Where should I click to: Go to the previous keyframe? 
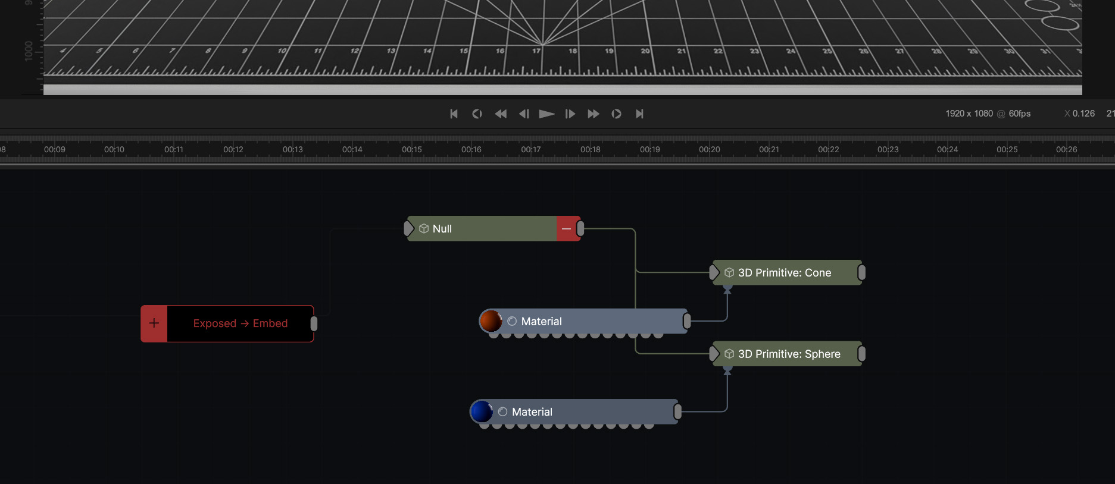pyautogui.click(x=477, y=114)
